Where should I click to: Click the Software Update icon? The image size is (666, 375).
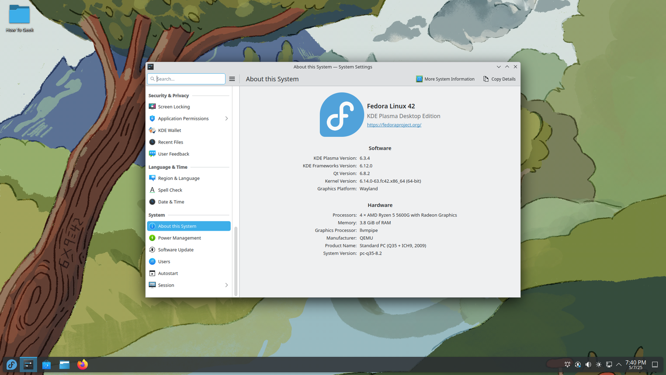pyautogui.click(x=152, y=250)
